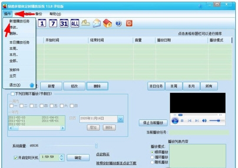Image resolution: width=238 pixels, height=168 pixels.
Task: Show this week's tasks via calendar 7 icon
Action: point(53,23)
